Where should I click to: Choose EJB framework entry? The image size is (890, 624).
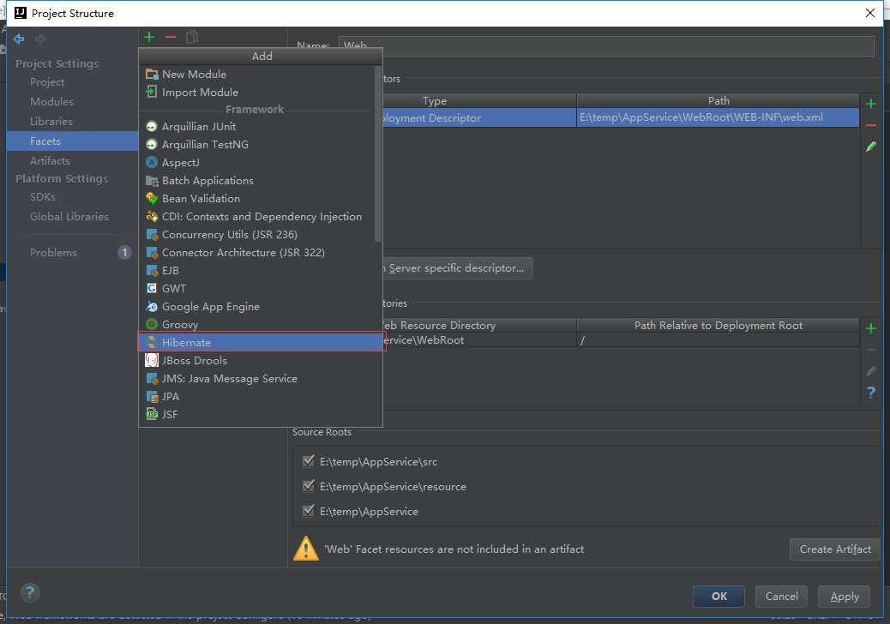click(261, 271)
